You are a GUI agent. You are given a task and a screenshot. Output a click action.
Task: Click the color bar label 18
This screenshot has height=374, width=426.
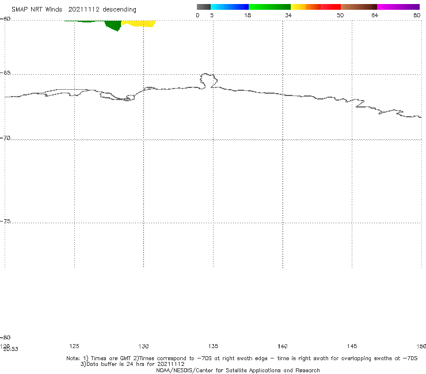[248, 16]
